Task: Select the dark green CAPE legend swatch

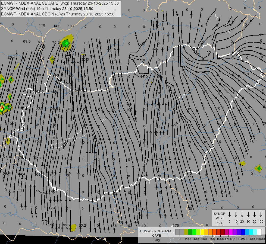Action: 190,232
